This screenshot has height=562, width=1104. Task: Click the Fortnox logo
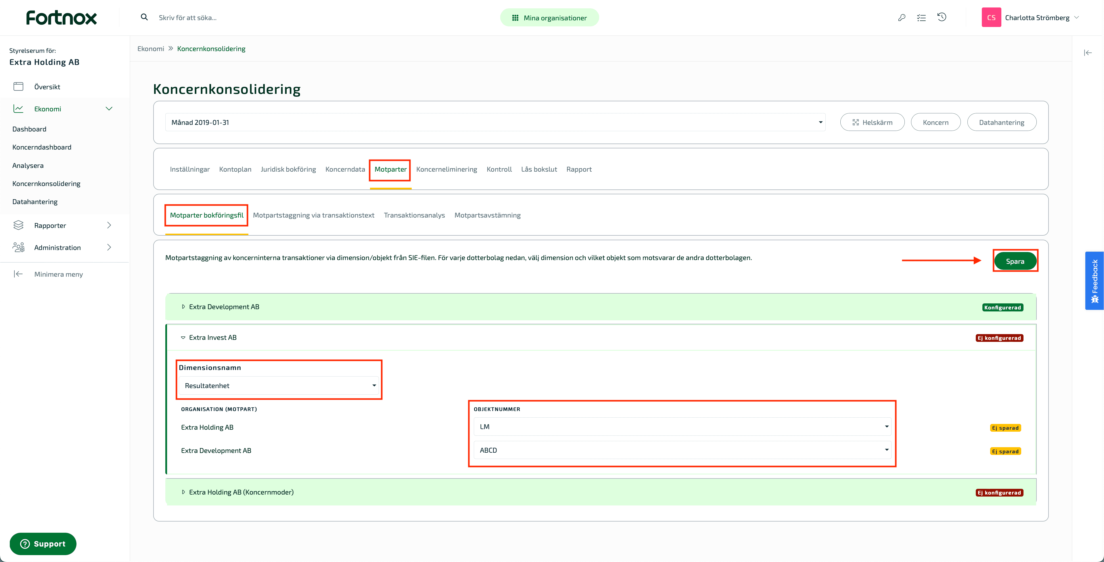point(61,18)
